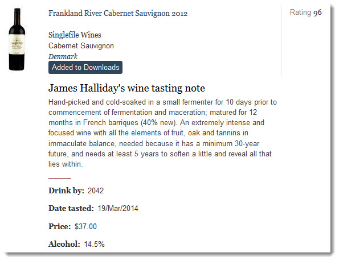Click the Date tasted label

click(71, 208)
